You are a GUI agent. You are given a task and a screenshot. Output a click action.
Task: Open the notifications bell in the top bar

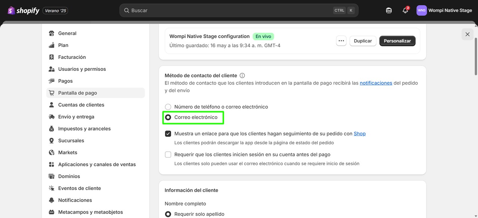pyautogui.click(x=405, y=10)
